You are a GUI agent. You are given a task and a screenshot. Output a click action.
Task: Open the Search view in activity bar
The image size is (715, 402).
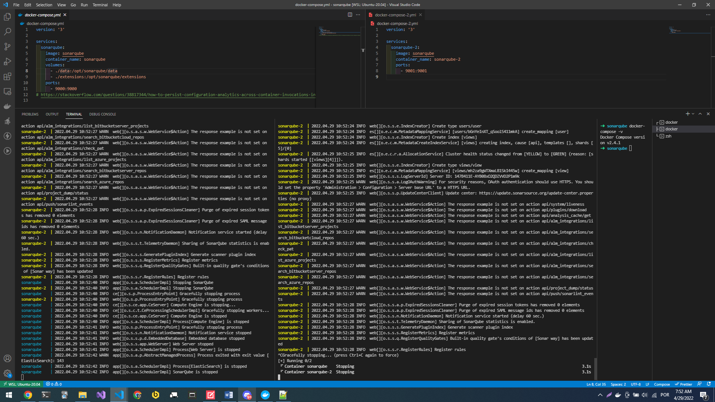point(7,32)
